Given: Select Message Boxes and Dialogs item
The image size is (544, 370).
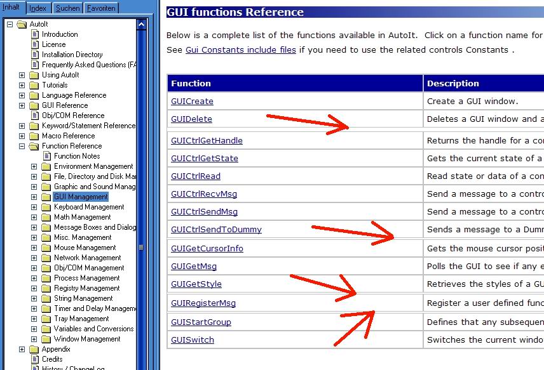Looking at the screenshot, I should 95,227.
